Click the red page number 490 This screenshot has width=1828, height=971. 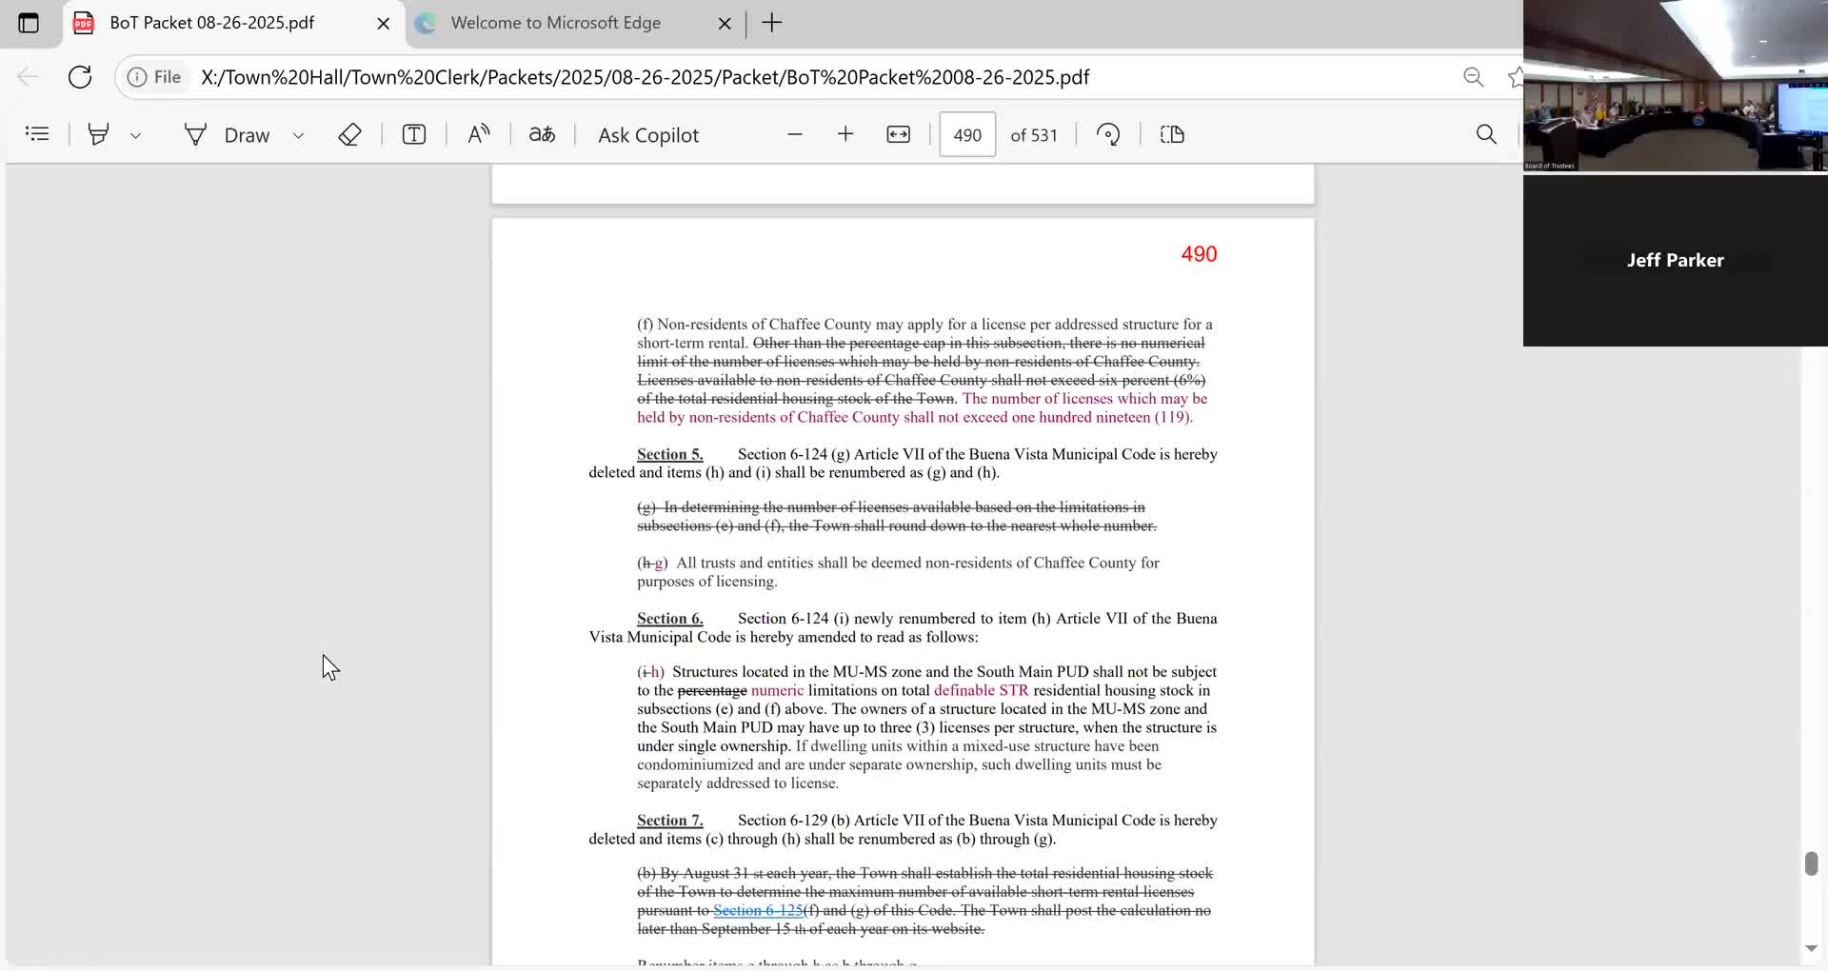pyautogui.click(x=1199, y=254)
